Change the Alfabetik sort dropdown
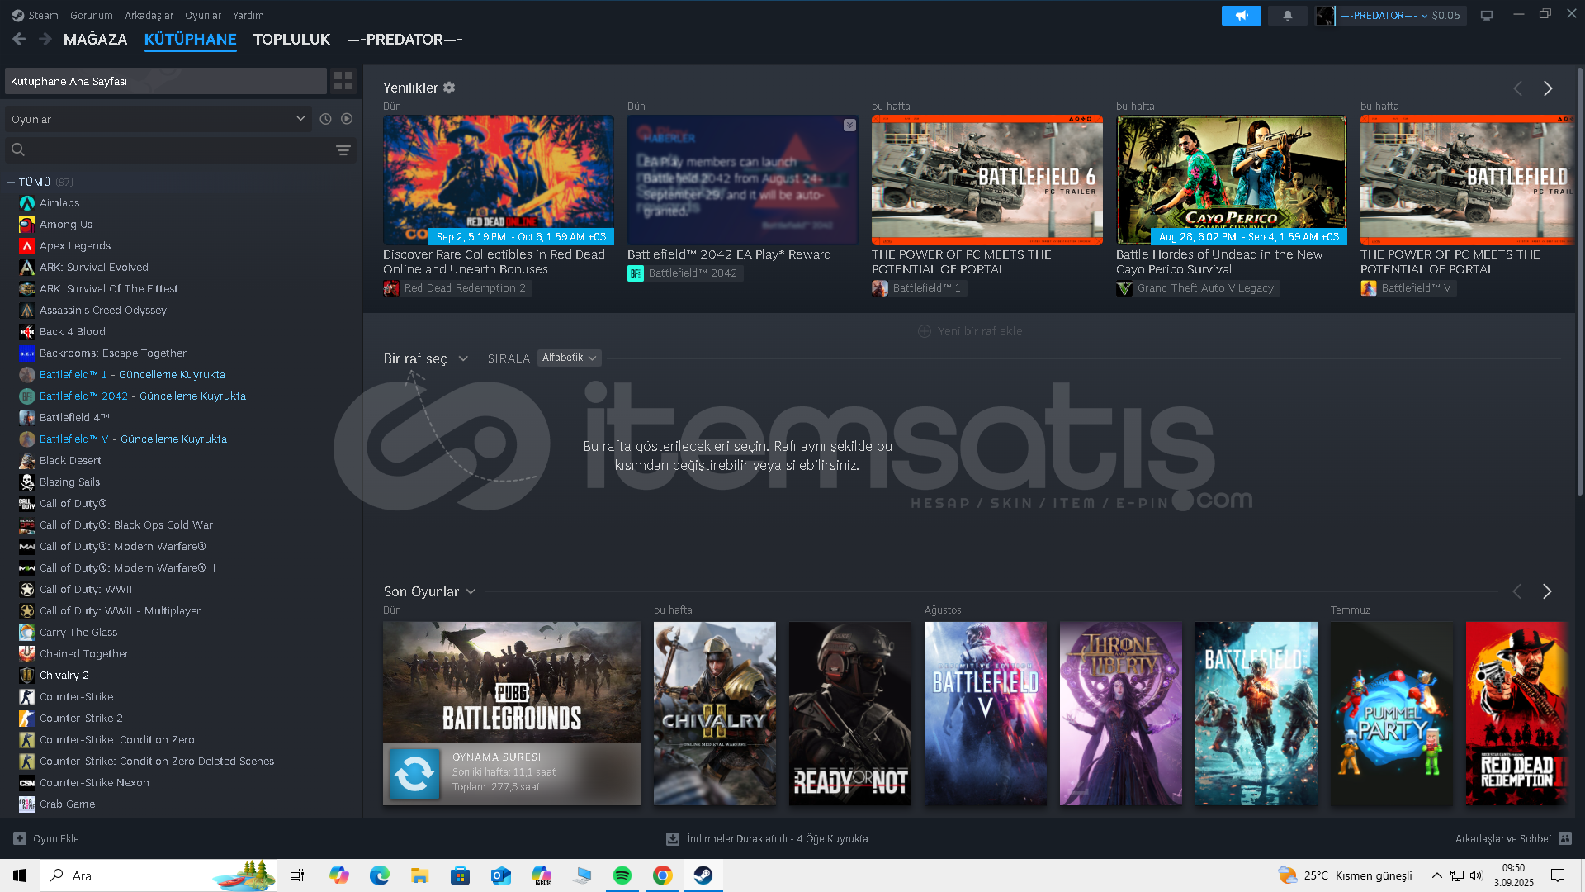Image resolution: width=1585 pixels, height=892 pixels. pyautogui.click(x=569, y=358)
